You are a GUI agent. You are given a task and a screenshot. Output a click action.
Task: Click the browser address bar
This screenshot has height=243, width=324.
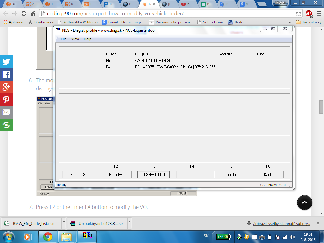[x=168, y=14]
